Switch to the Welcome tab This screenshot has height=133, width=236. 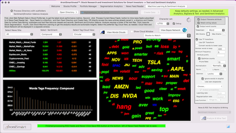tap(55, 6)
